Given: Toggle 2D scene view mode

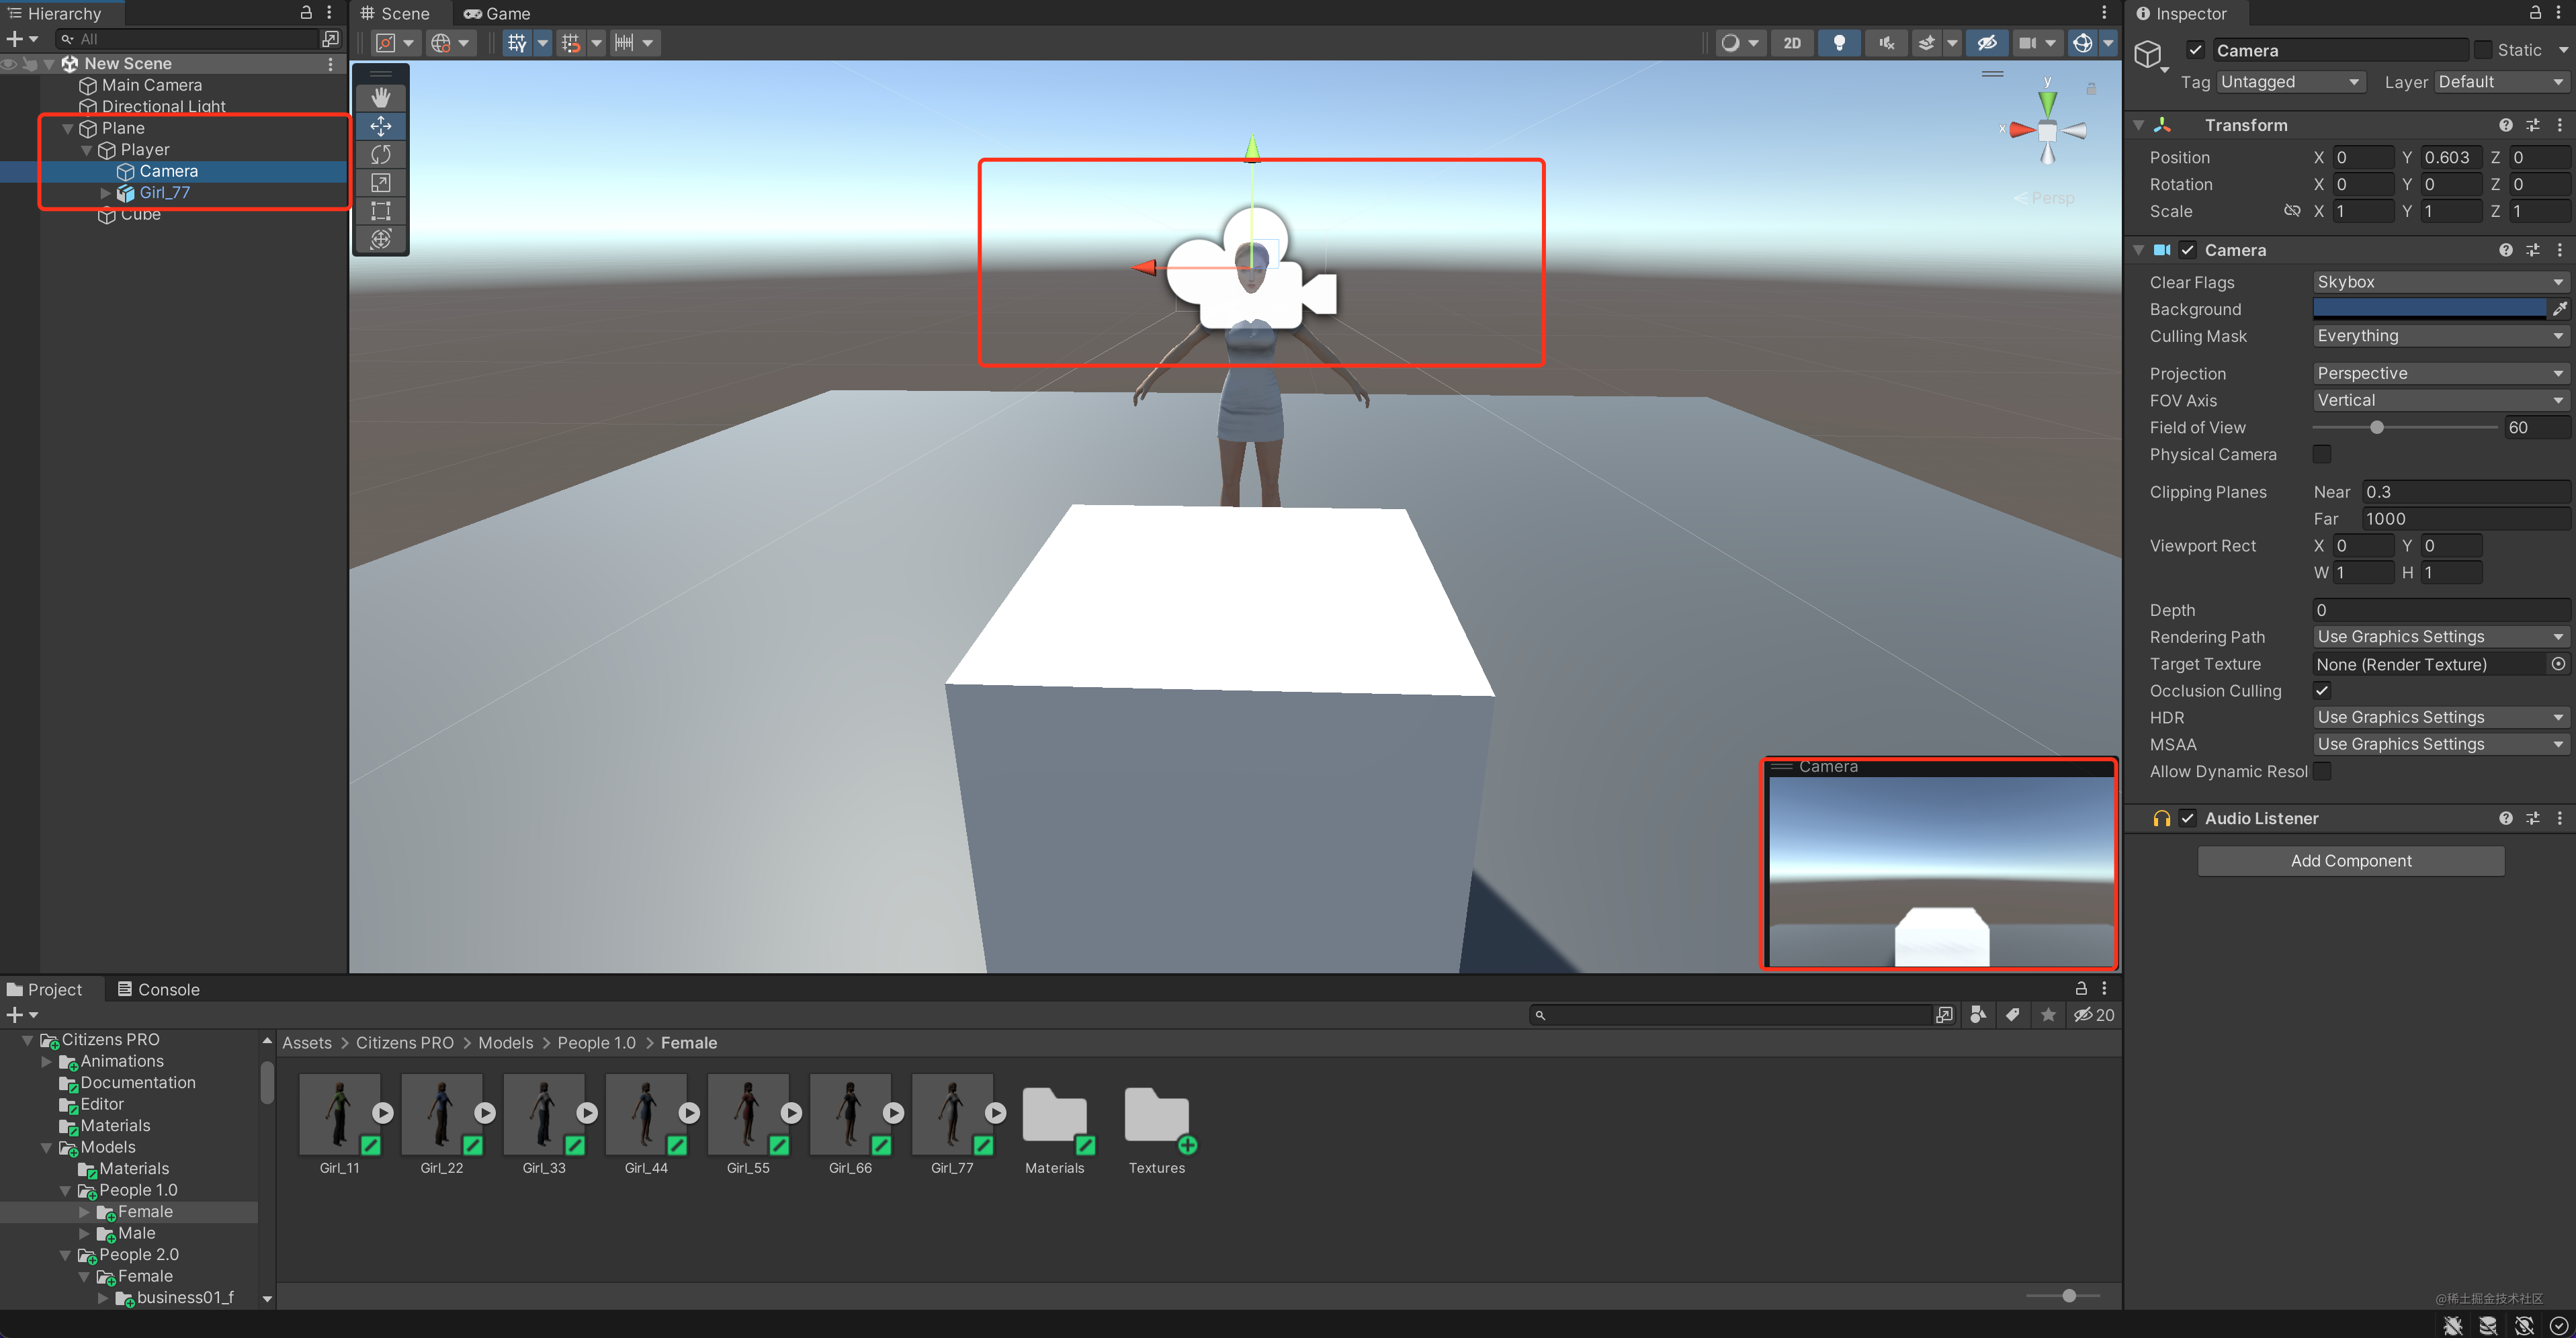Looking at the screenshot, I should [1792, 43].
